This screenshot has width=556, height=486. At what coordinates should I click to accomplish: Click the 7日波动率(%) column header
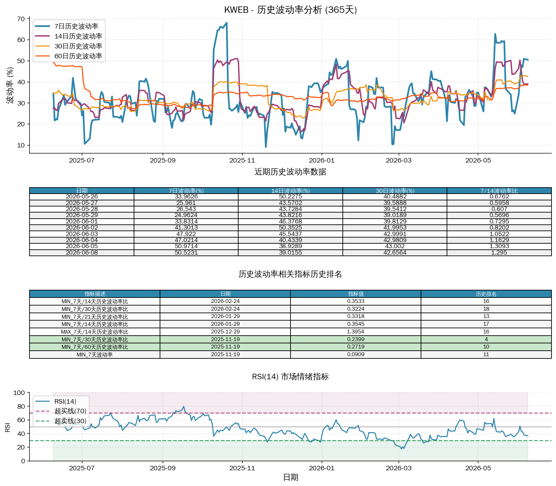[186, 190]
